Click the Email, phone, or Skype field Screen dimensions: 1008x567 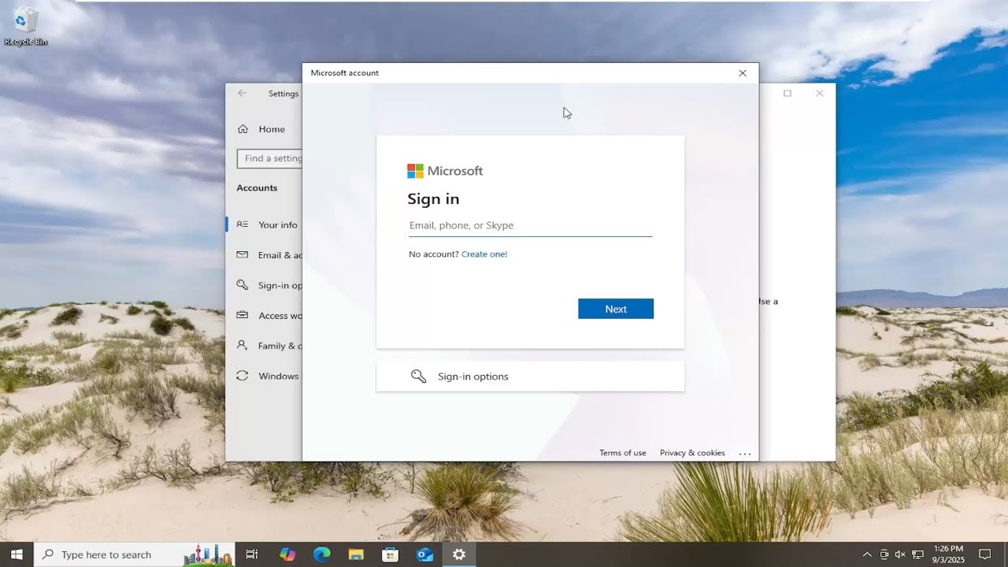(x=530, y=226)
